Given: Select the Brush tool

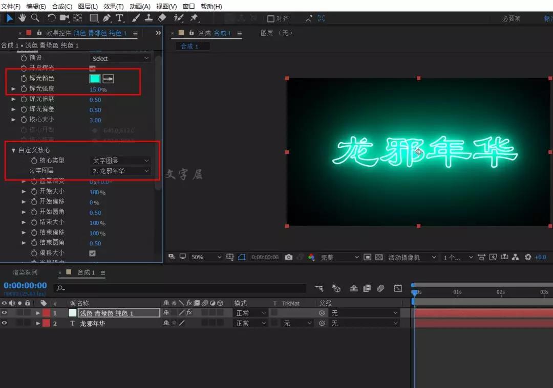Looking at the screenshot, I should [x=136, y=18].
